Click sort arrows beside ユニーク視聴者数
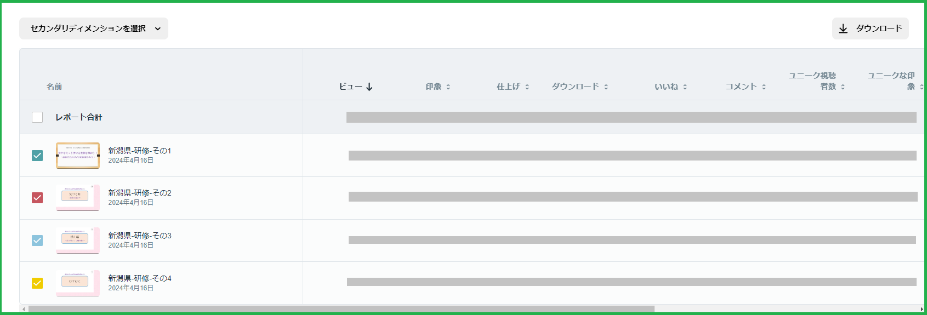 pyautogui.click(x=843, y=87)
